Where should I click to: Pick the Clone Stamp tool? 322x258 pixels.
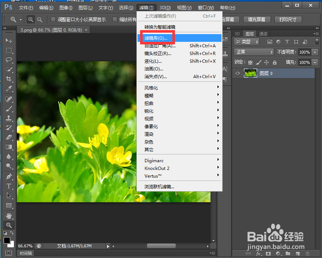point(9,118)
